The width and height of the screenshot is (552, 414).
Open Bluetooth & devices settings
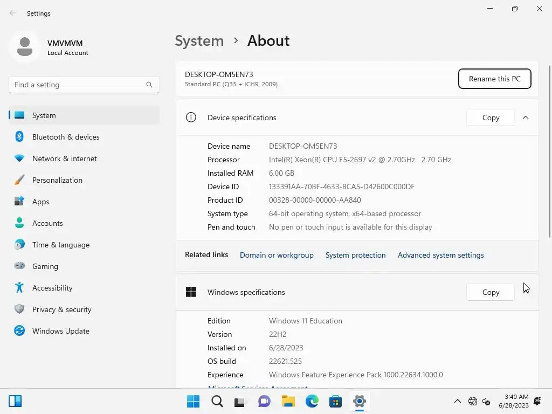pos(84,137)
